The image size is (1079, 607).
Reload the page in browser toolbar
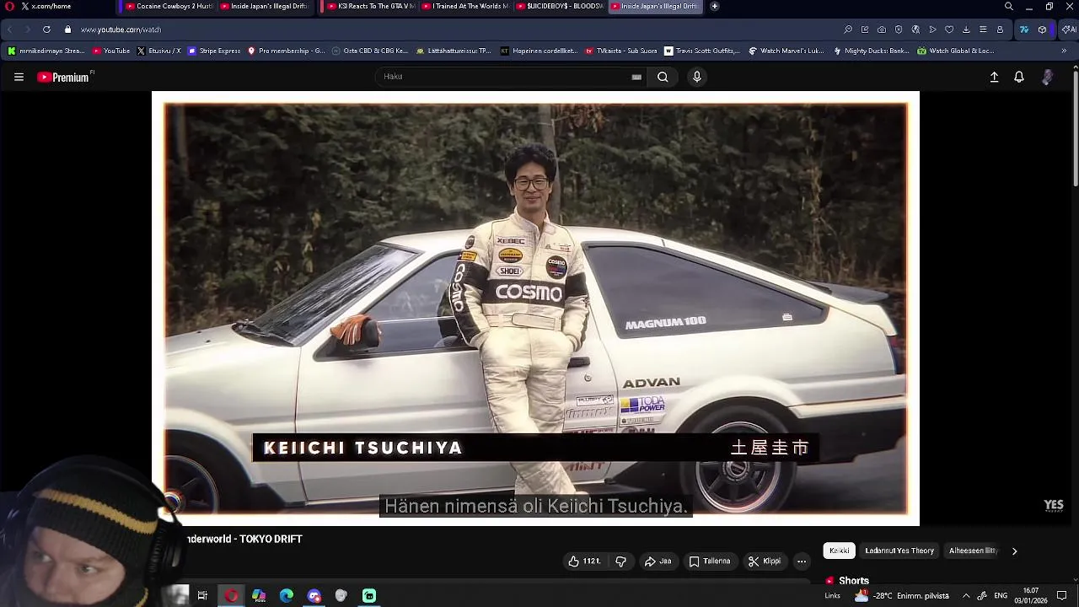point(46,30)
